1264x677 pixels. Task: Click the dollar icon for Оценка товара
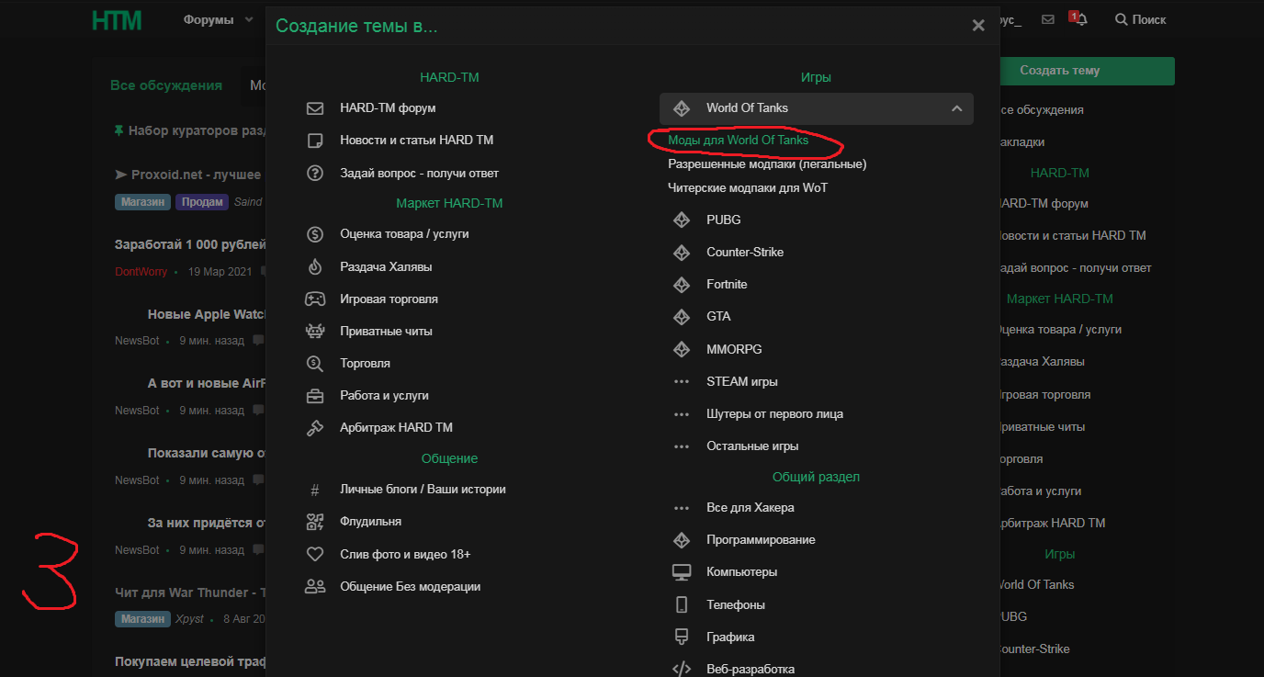[x=315, y=234]
